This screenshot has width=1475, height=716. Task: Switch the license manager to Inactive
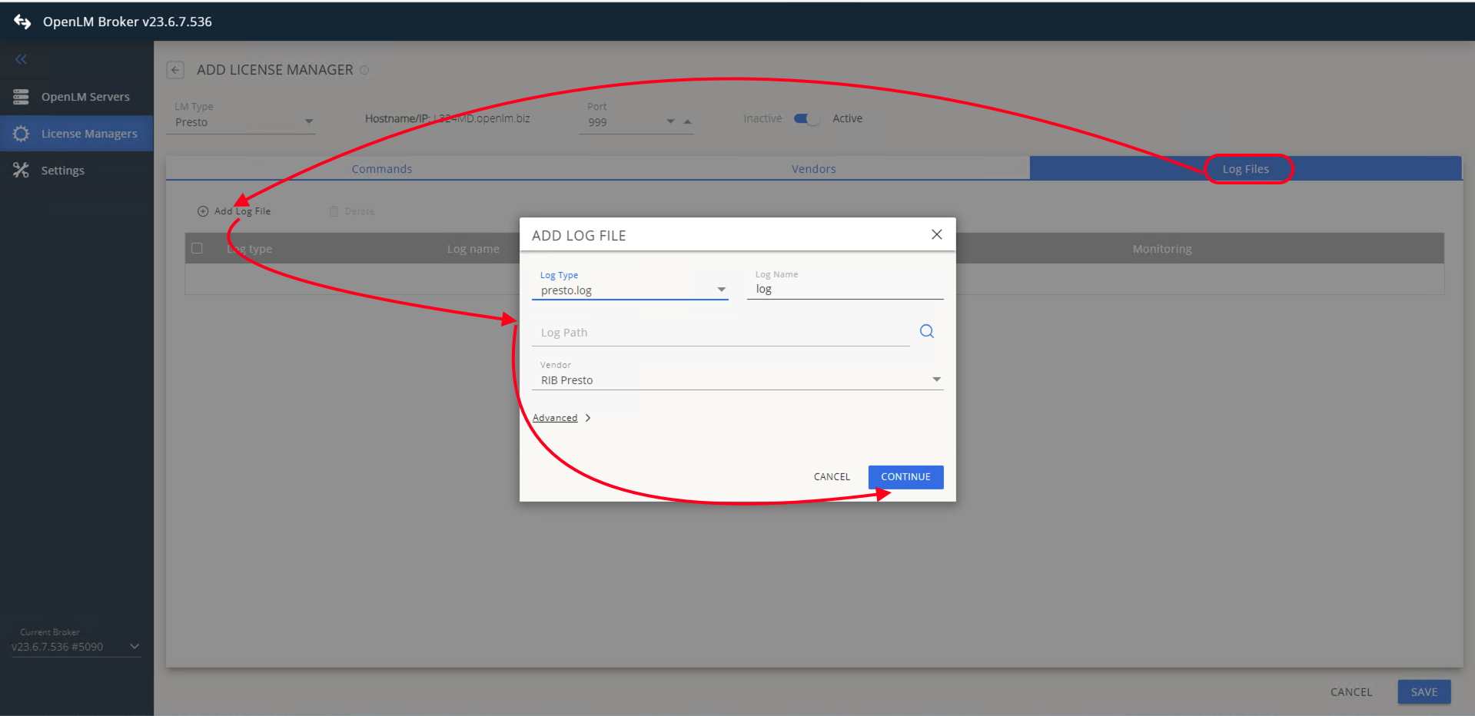[806, 118]
